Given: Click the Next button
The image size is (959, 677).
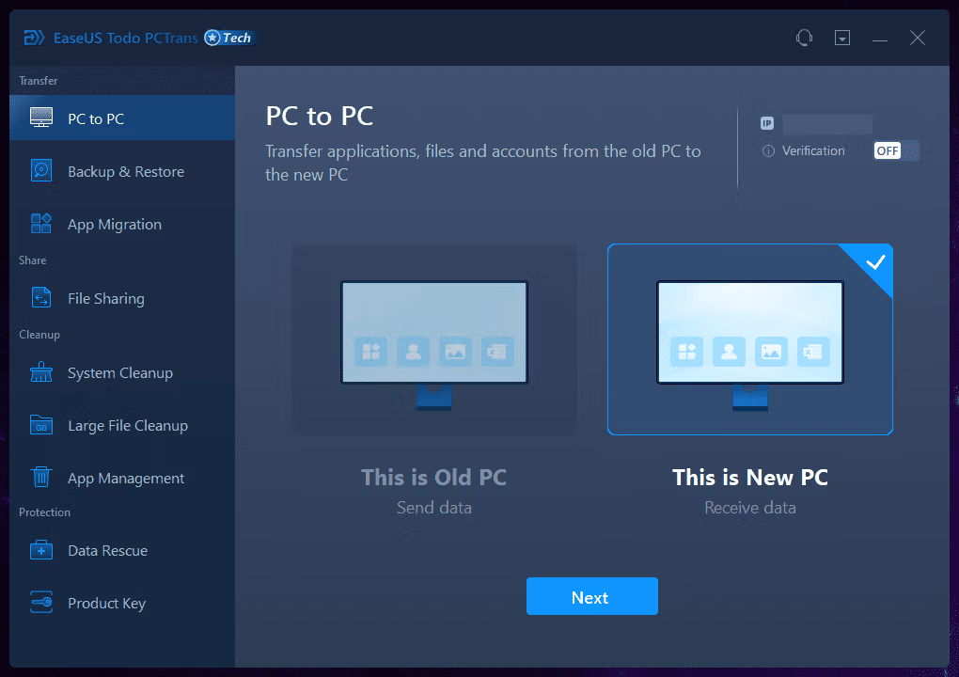Looking at the screenshot, I should click(592, 596).
